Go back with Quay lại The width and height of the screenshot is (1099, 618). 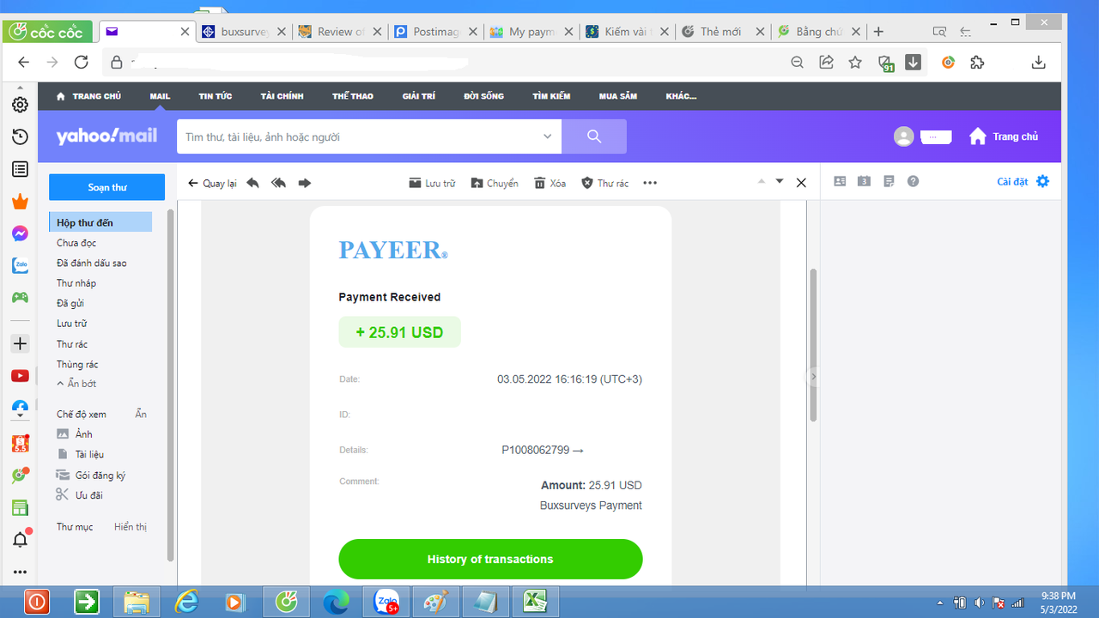pyautogui.click(x=212, y=183)
